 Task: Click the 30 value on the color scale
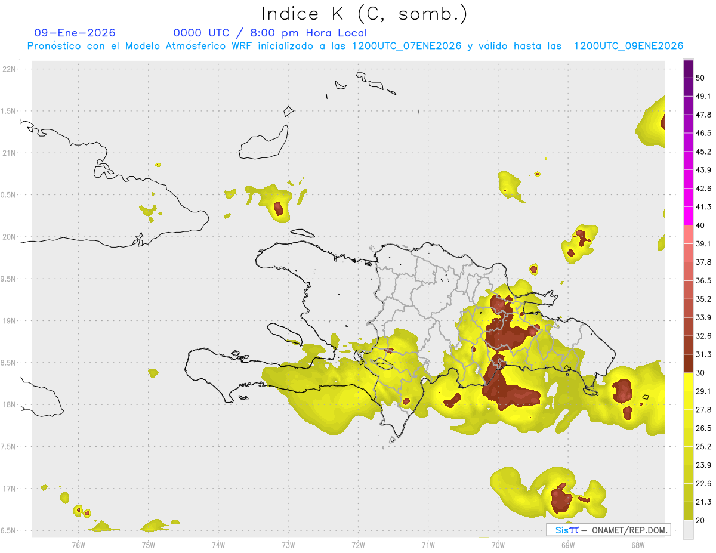700,372
